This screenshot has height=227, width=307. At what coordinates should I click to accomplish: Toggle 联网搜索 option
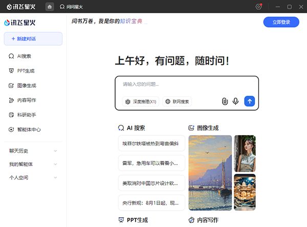(177, 101)
